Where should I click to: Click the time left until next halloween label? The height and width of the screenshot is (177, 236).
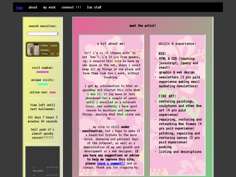42,107
